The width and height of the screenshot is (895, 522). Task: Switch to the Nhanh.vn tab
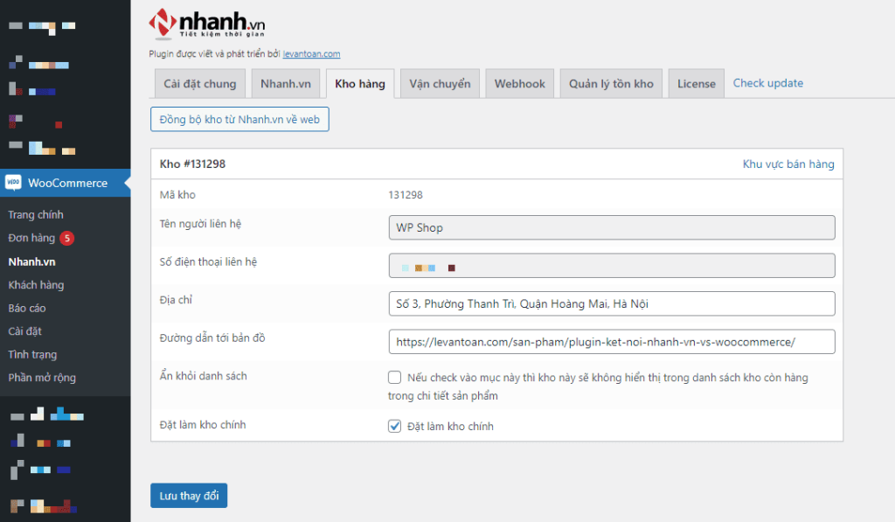click(x=286, y=84)
